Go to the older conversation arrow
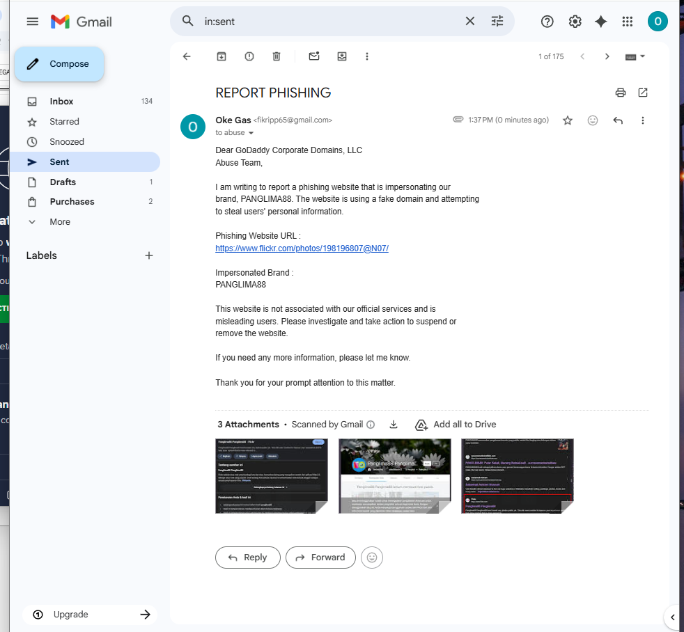The width and height of the screenshot is (684, 632). (607, 56)
